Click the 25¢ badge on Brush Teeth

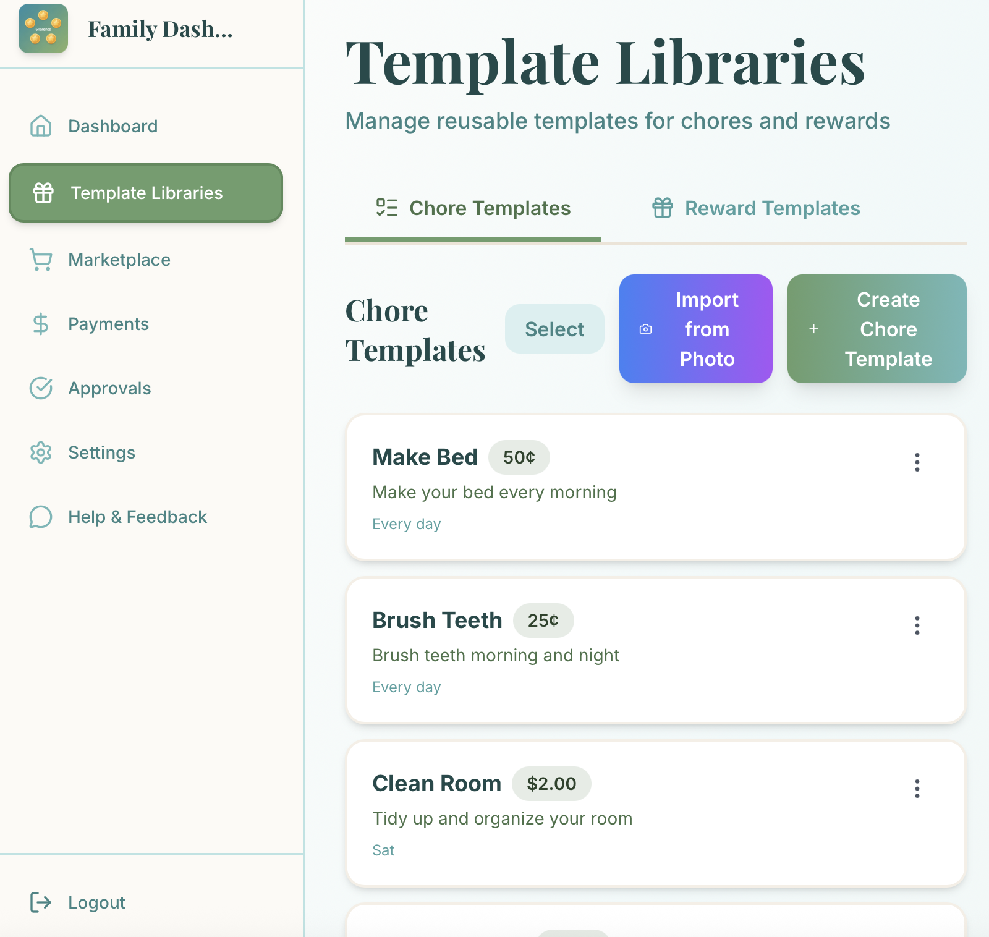pyautogui.click(x=543, y=621)
